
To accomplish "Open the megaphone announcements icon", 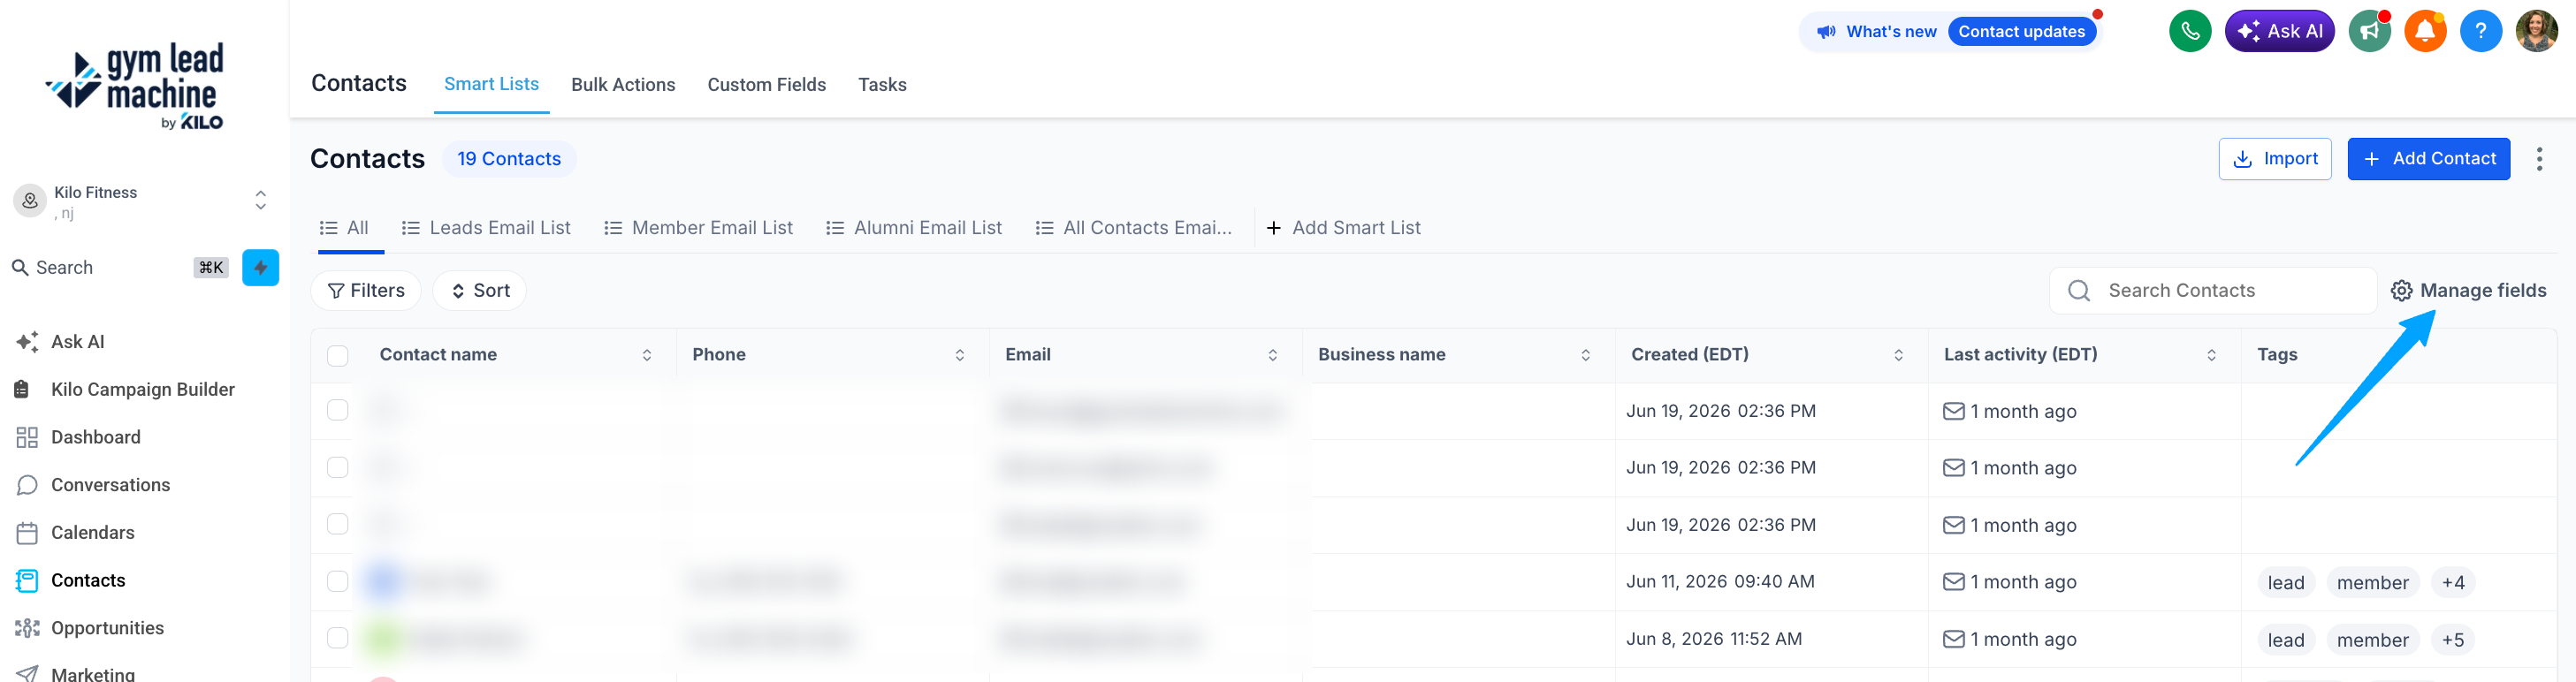I will [2369, 31].
